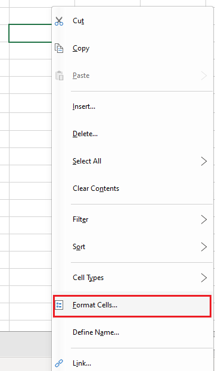Select the green-outlined active cell
This screenshot has height=371, width=215.
click(x=30, y=33)
